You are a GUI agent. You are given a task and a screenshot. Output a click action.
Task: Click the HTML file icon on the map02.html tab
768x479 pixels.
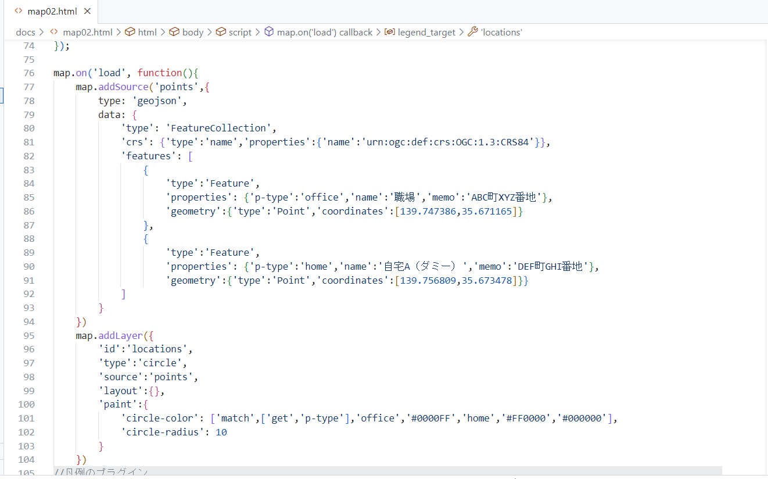pos(19,11)
